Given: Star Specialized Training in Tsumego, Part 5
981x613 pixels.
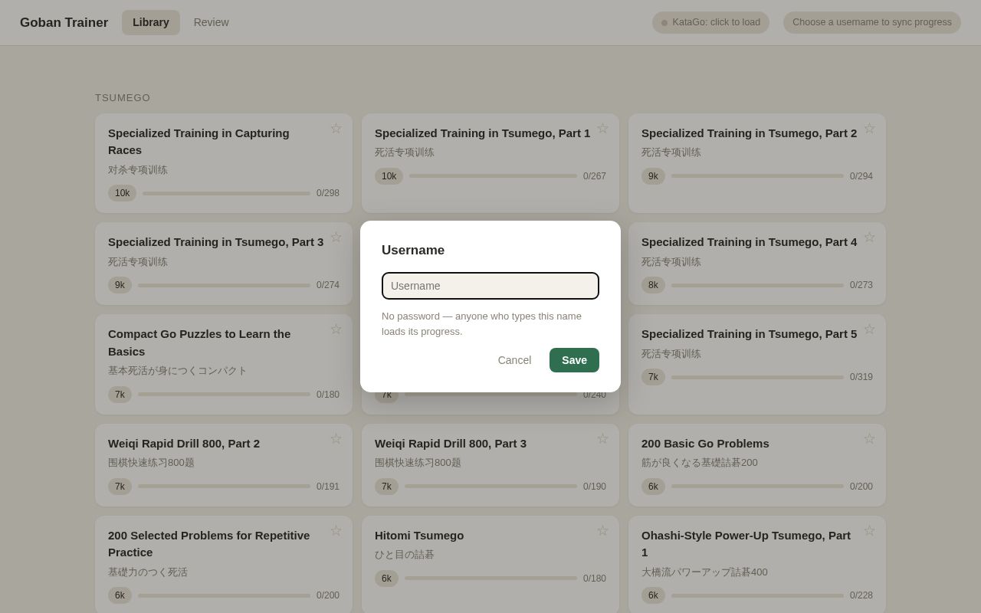Looking at the screenshot, I should (869, 329).
